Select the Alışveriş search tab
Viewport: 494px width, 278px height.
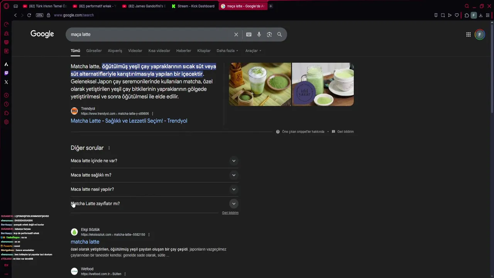tap(115, 51)
